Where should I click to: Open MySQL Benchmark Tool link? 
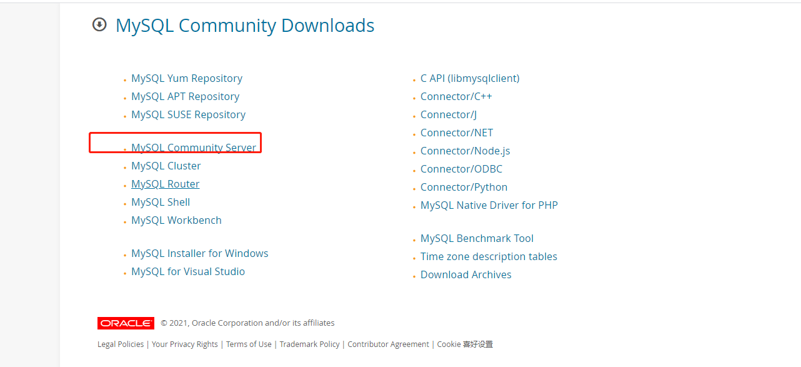477,238
